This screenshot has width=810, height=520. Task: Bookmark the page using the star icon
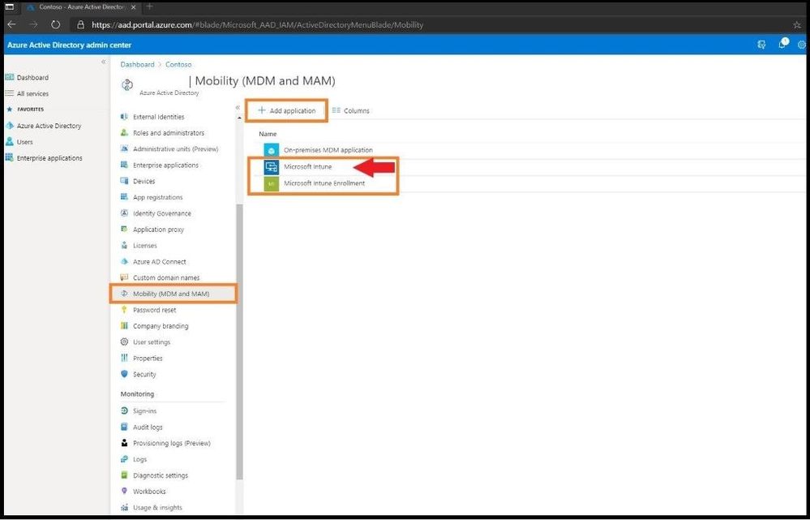click(797, 24)
